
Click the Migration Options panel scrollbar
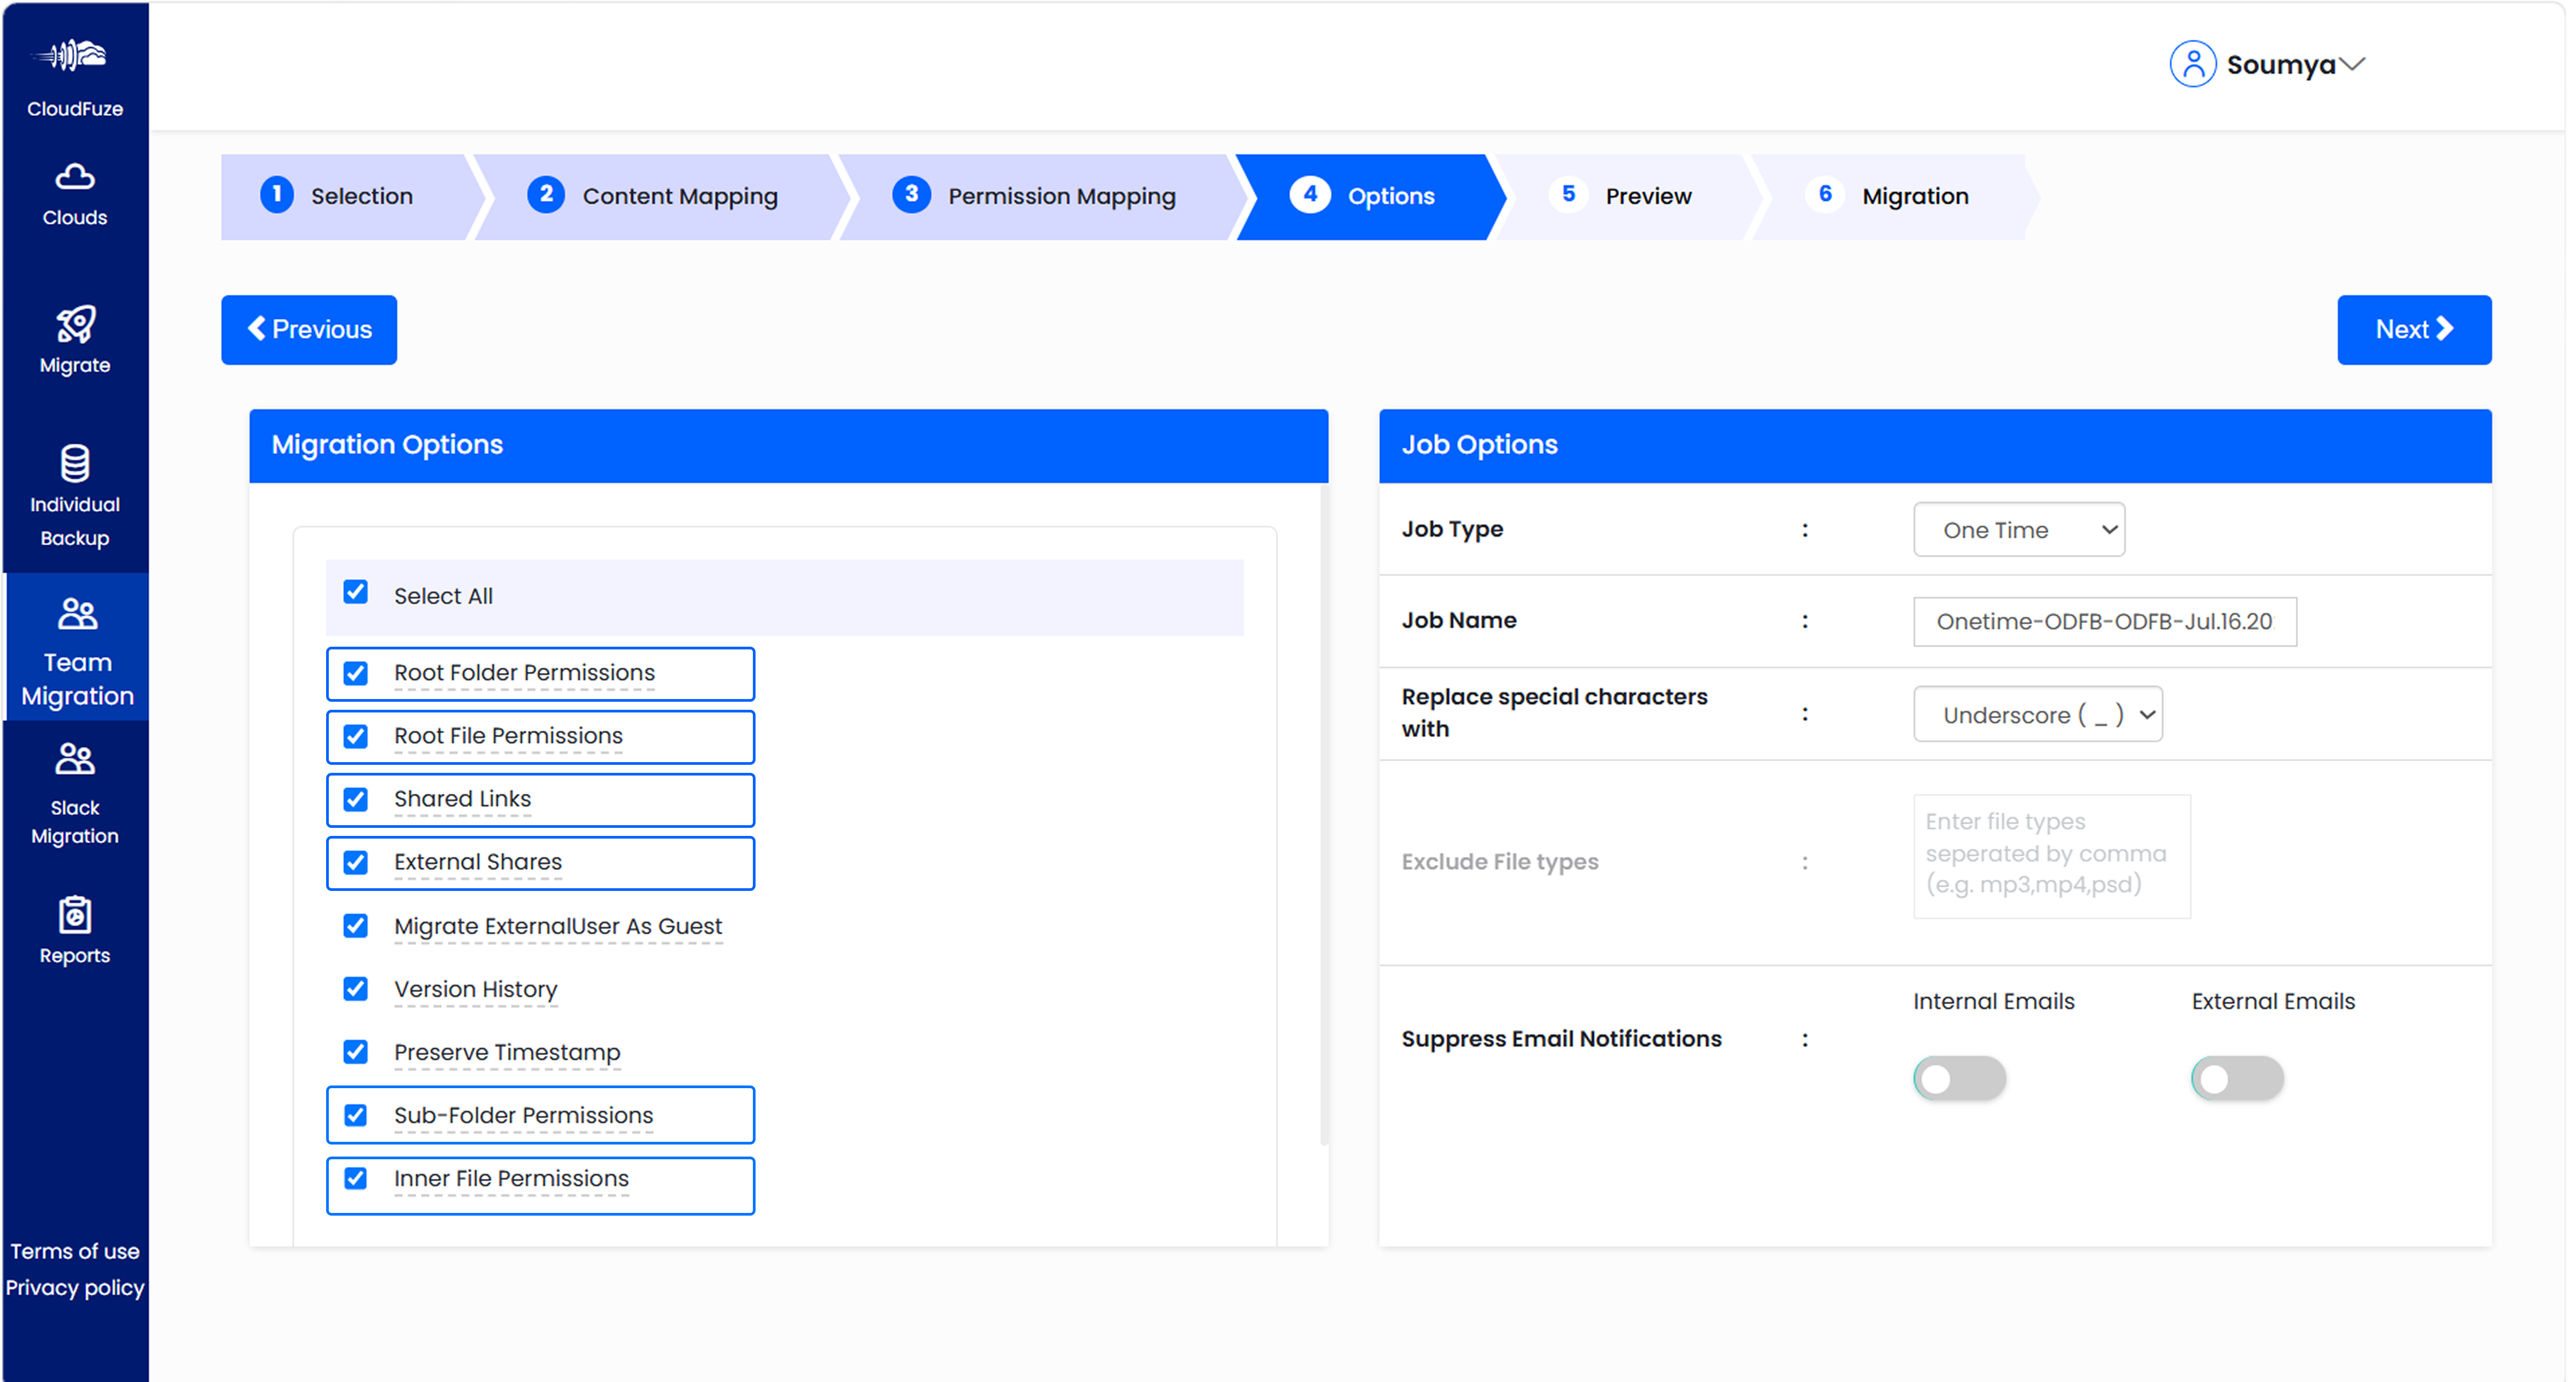(1324, 814)
